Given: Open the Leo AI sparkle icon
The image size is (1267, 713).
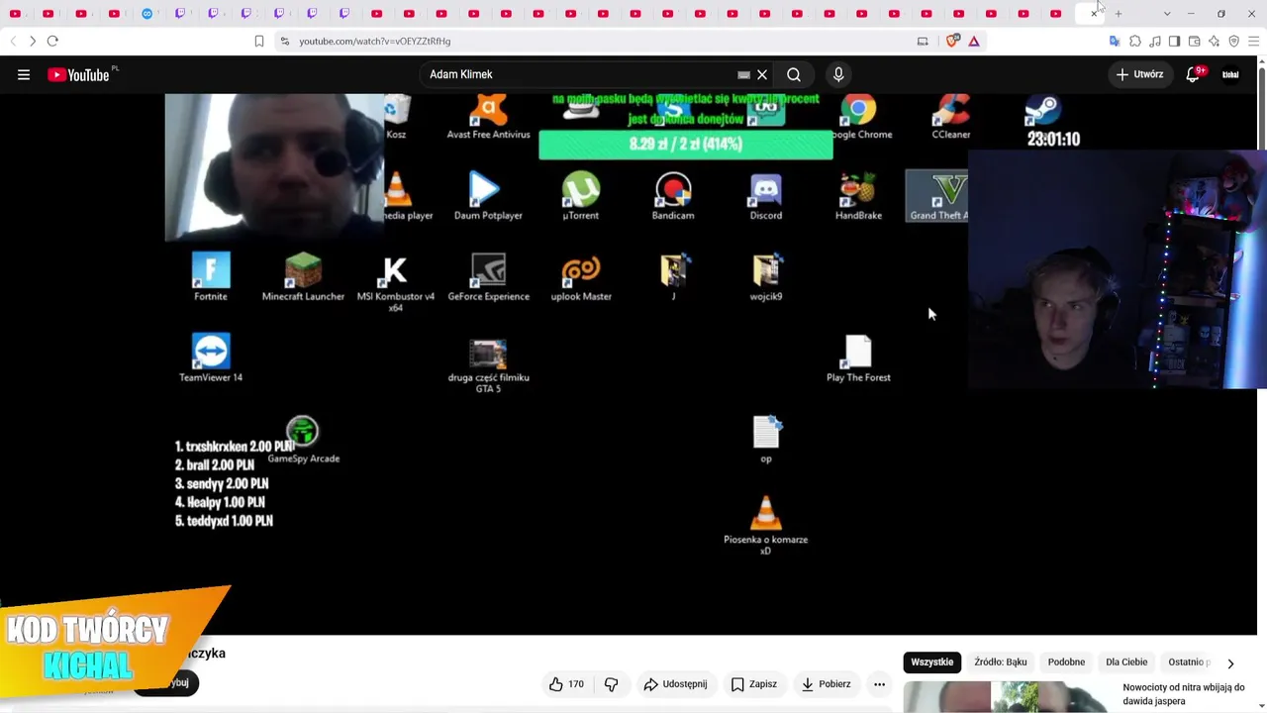Looking at the screenshot, I should click(1214, 41).
